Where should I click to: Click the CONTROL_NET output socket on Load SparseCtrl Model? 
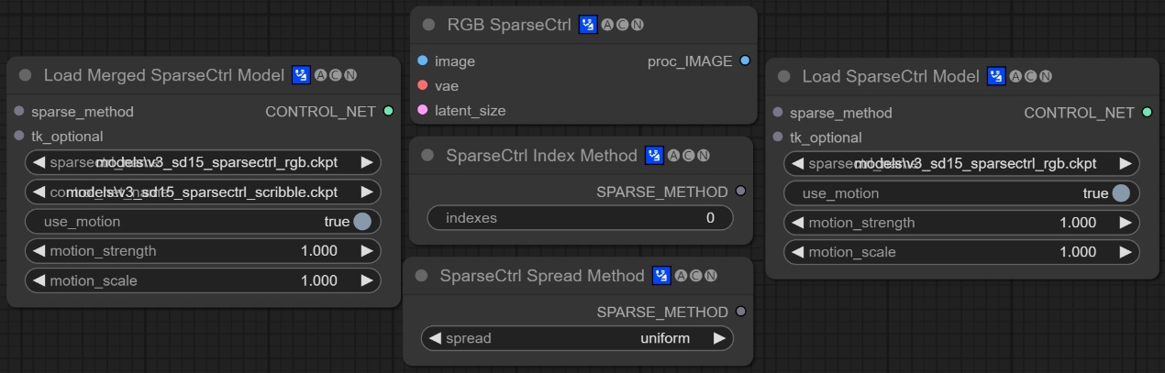pos(1147,113)
